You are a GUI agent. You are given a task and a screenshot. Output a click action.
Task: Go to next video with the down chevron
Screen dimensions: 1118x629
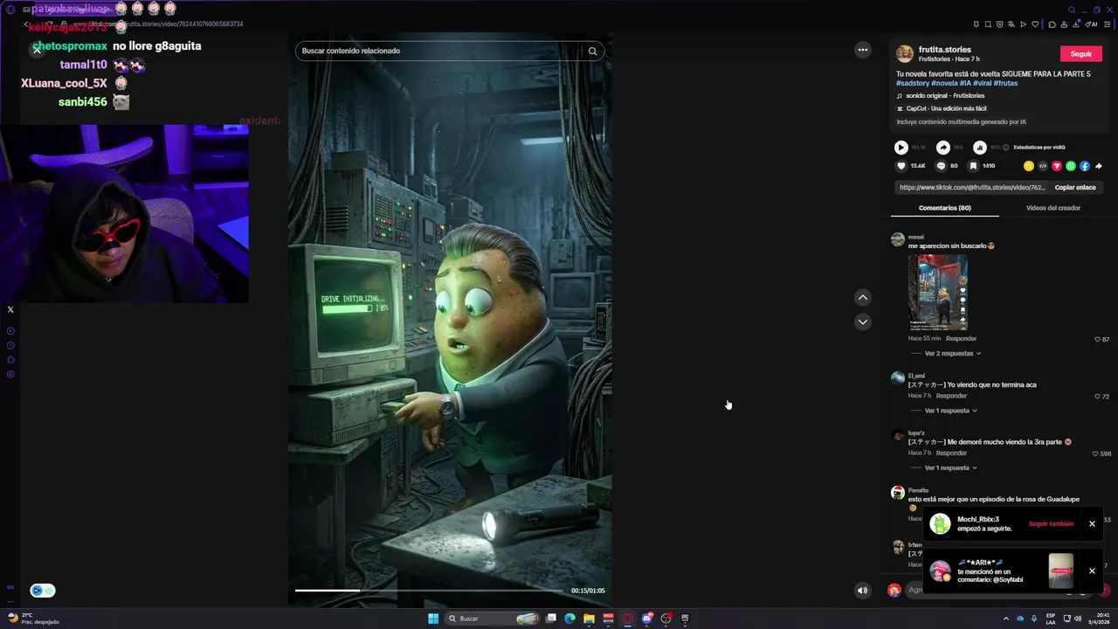(x=863, y=322)
